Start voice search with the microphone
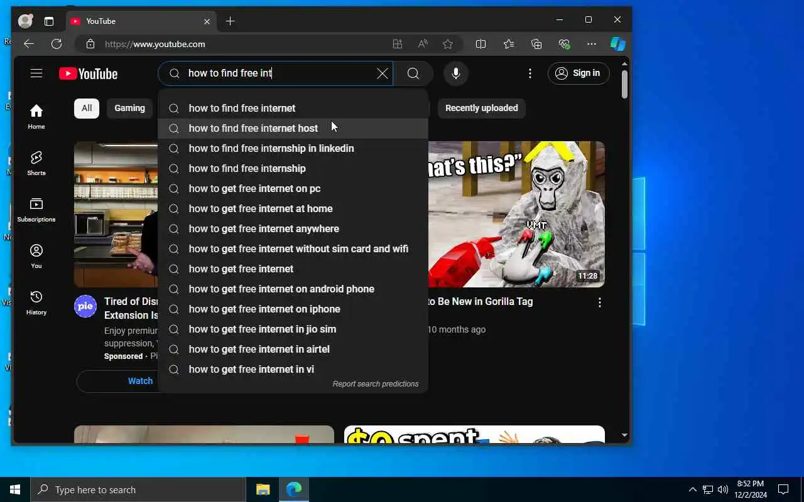The image size is (804, 502). click(456, 73)
